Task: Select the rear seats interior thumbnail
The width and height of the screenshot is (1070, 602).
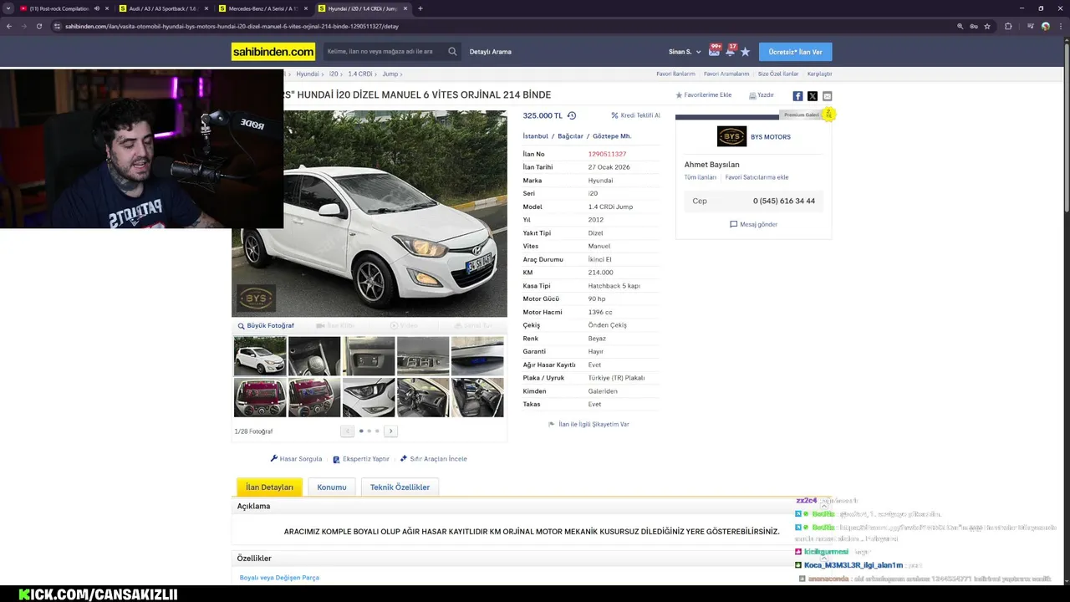Action: [x=477, y=397]
